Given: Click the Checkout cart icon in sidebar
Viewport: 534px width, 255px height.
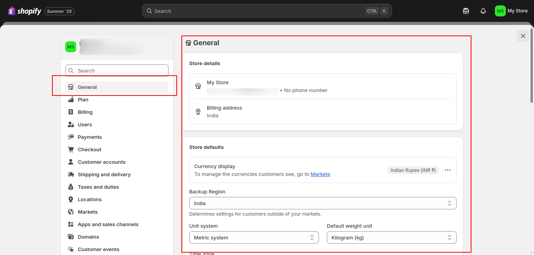Looking at the screenshot, I should pos(71,150).
